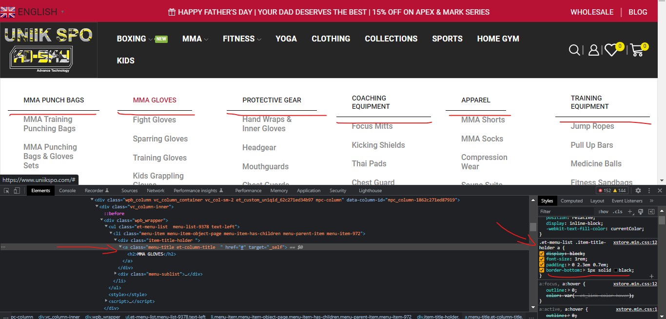The width and height of the screenshot is (666, 319).
Task: Click the errors and warnings counter badge
Action: click(612, 190)
